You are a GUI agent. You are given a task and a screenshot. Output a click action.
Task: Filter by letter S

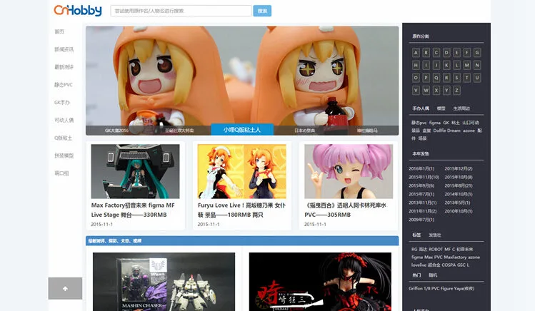(456, 78)
